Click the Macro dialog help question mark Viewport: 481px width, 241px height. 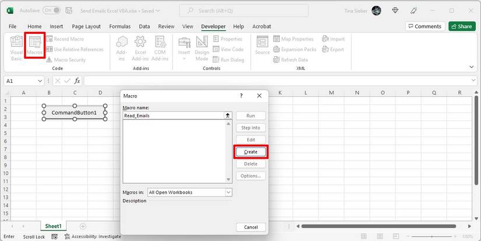coord(241,96)
